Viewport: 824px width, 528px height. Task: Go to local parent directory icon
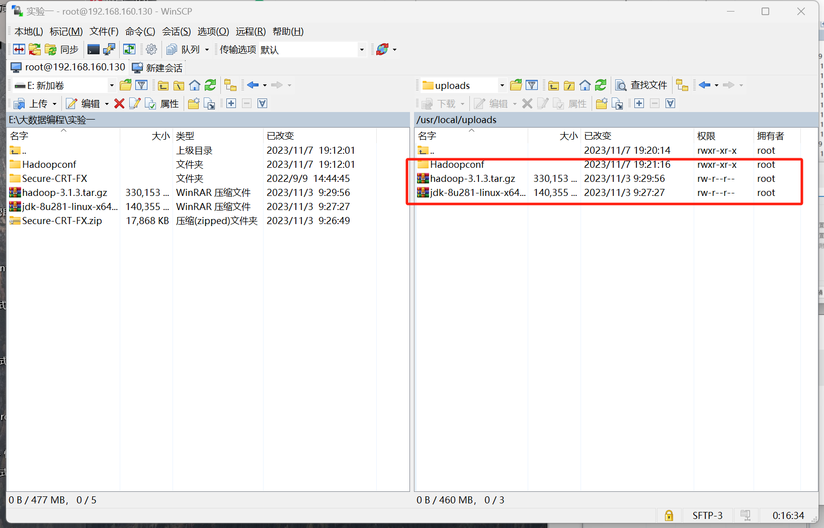[x=163, y=85]
